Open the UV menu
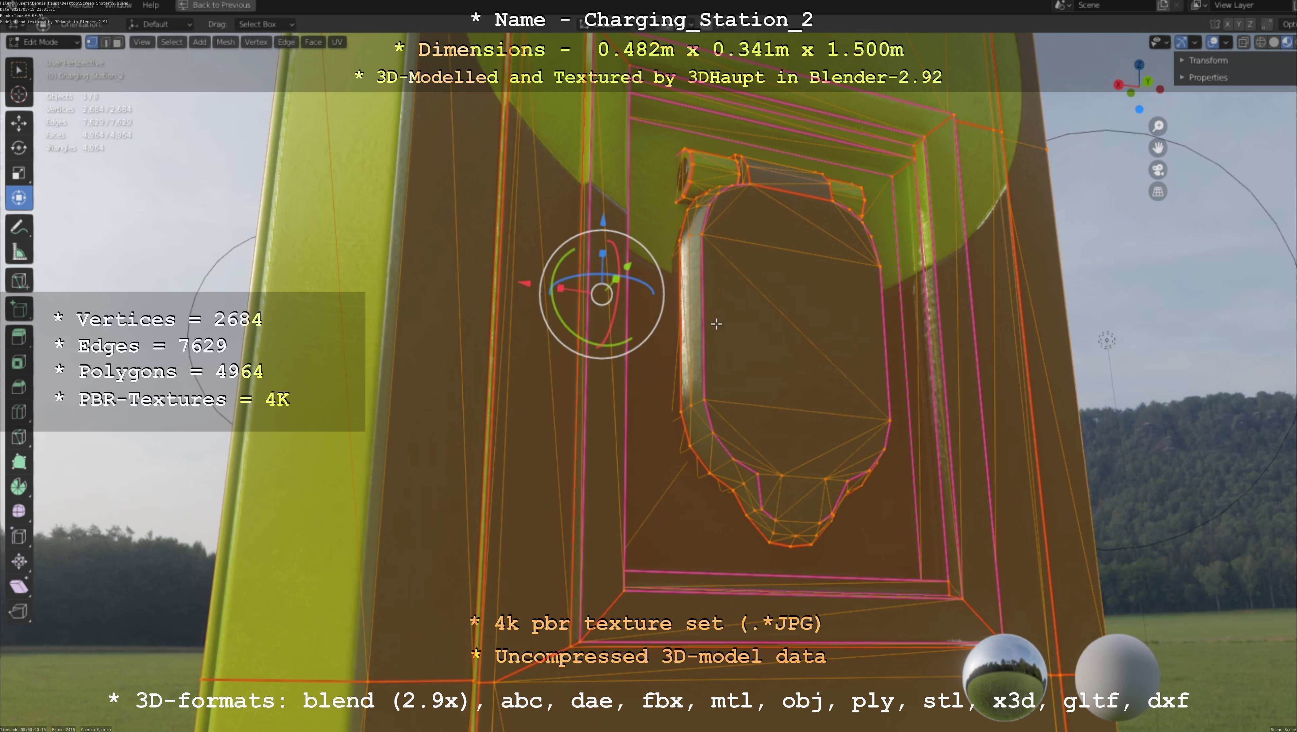 pyautogui.click(x=337, y=42)
